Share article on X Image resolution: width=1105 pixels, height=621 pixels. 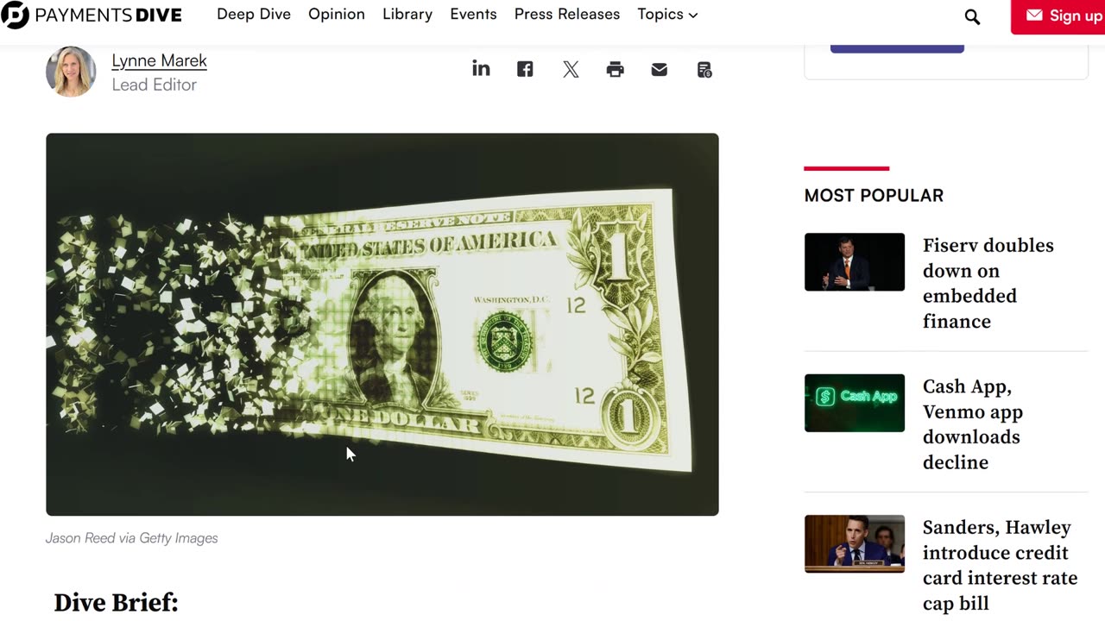pos(571,70)
